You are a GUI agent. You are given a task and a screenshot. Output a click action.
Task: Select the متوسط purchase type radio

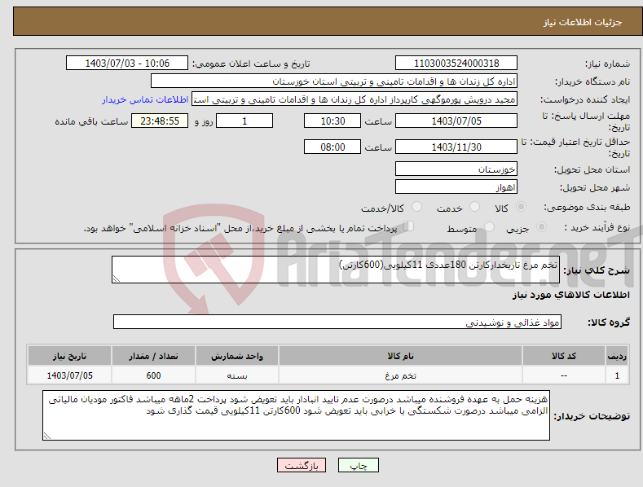coord(489,226)
